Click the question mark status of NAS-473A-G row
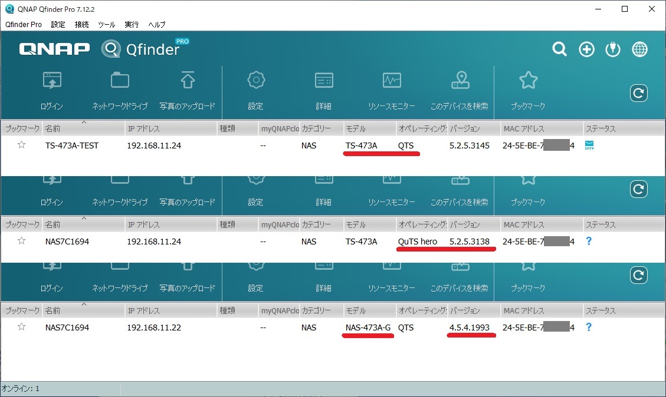666x397 pixels. tap(589, 327)
